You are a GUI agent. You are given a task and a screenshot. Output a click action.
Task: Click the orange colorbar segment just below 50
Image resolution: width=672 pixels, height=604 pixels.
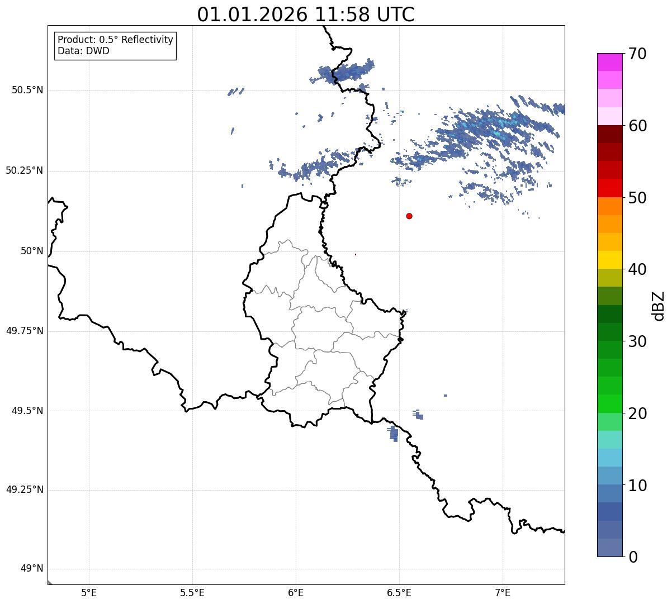(x=609, y=206)
